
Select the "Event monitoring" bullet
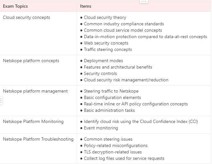tap(101, 128)
